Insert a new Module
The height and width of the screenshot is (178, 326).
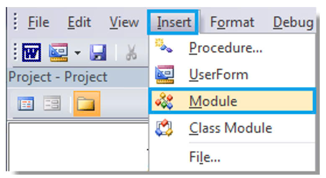coord(213,101)
